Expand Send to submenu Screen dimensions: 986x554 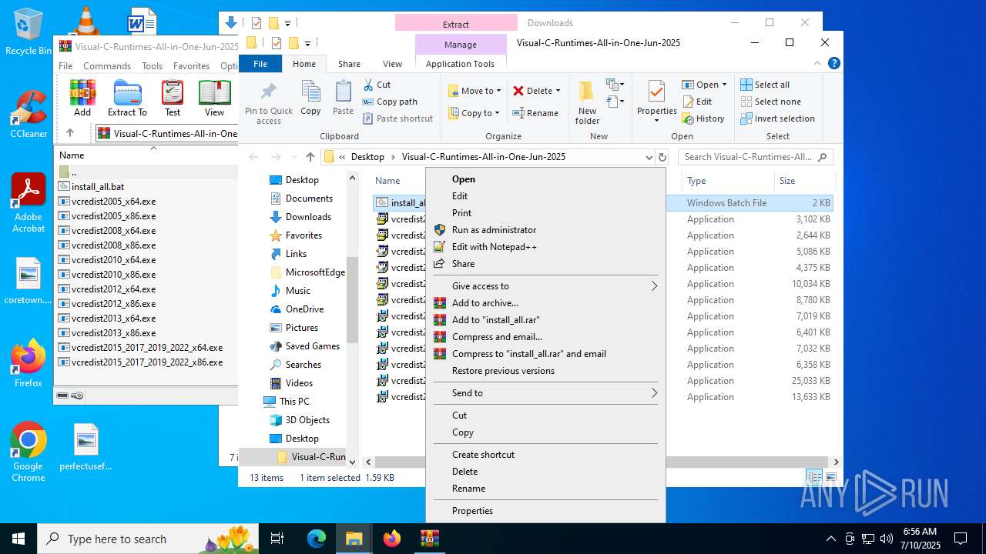pyautogui.click(x=545, y=393)
